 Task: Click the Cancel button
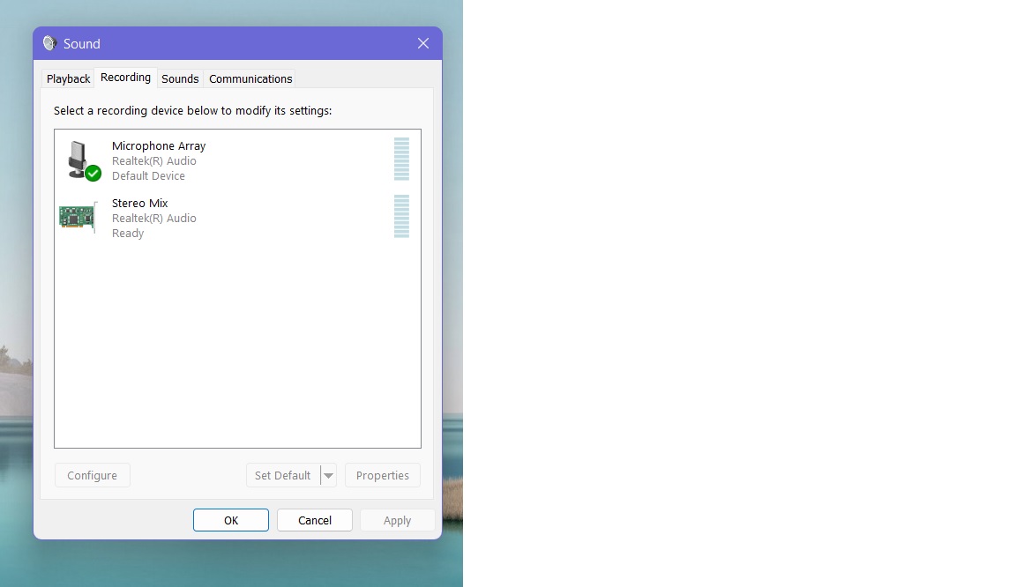coord(314,520)
